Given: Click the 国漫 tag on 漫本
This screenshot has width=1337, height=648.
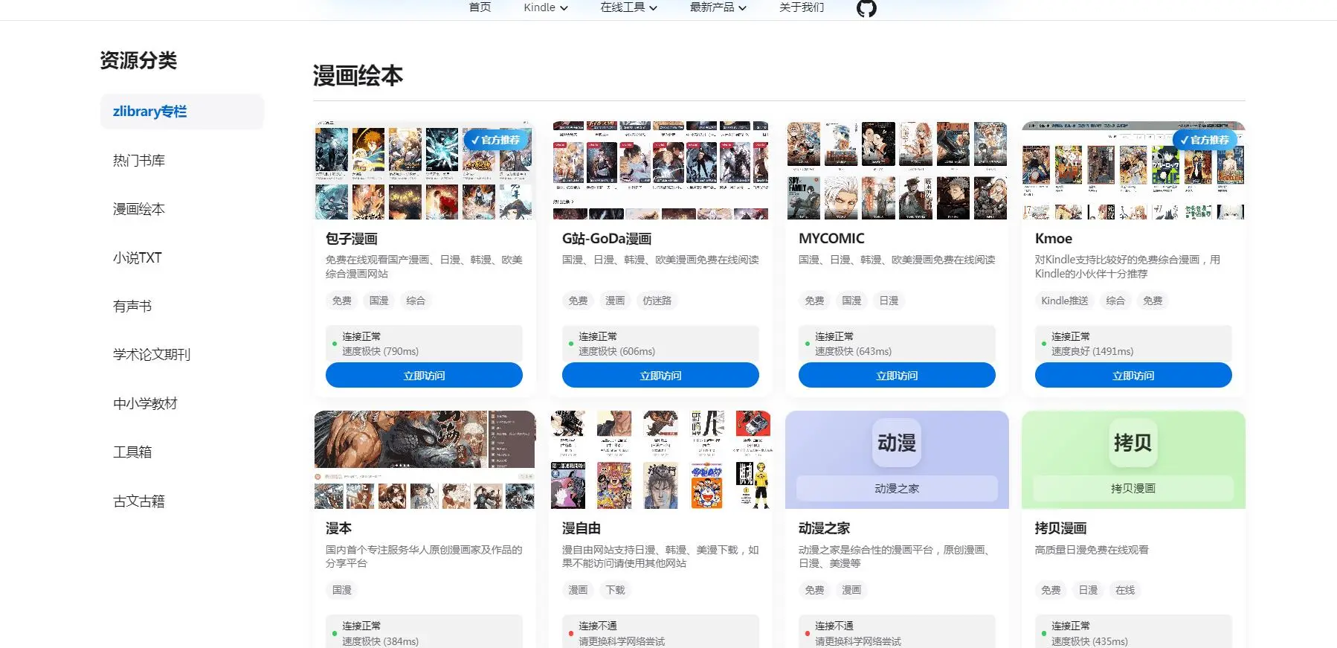Looking at the screenshot, I should point(341,590).
